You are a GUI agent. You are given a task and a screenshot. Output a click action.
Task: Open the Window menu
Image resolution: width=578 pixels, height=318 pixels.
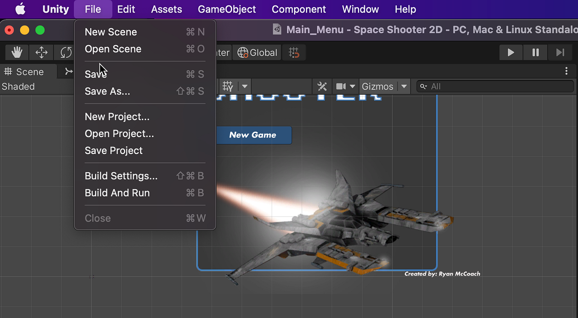[x=360, y=9]
